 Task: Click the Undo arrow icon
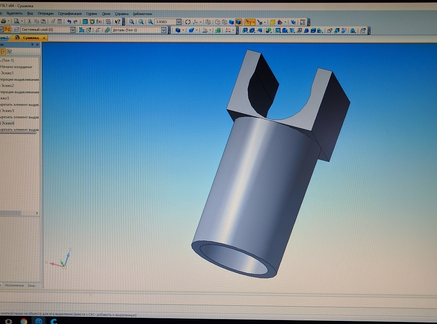tap(69, 21)
